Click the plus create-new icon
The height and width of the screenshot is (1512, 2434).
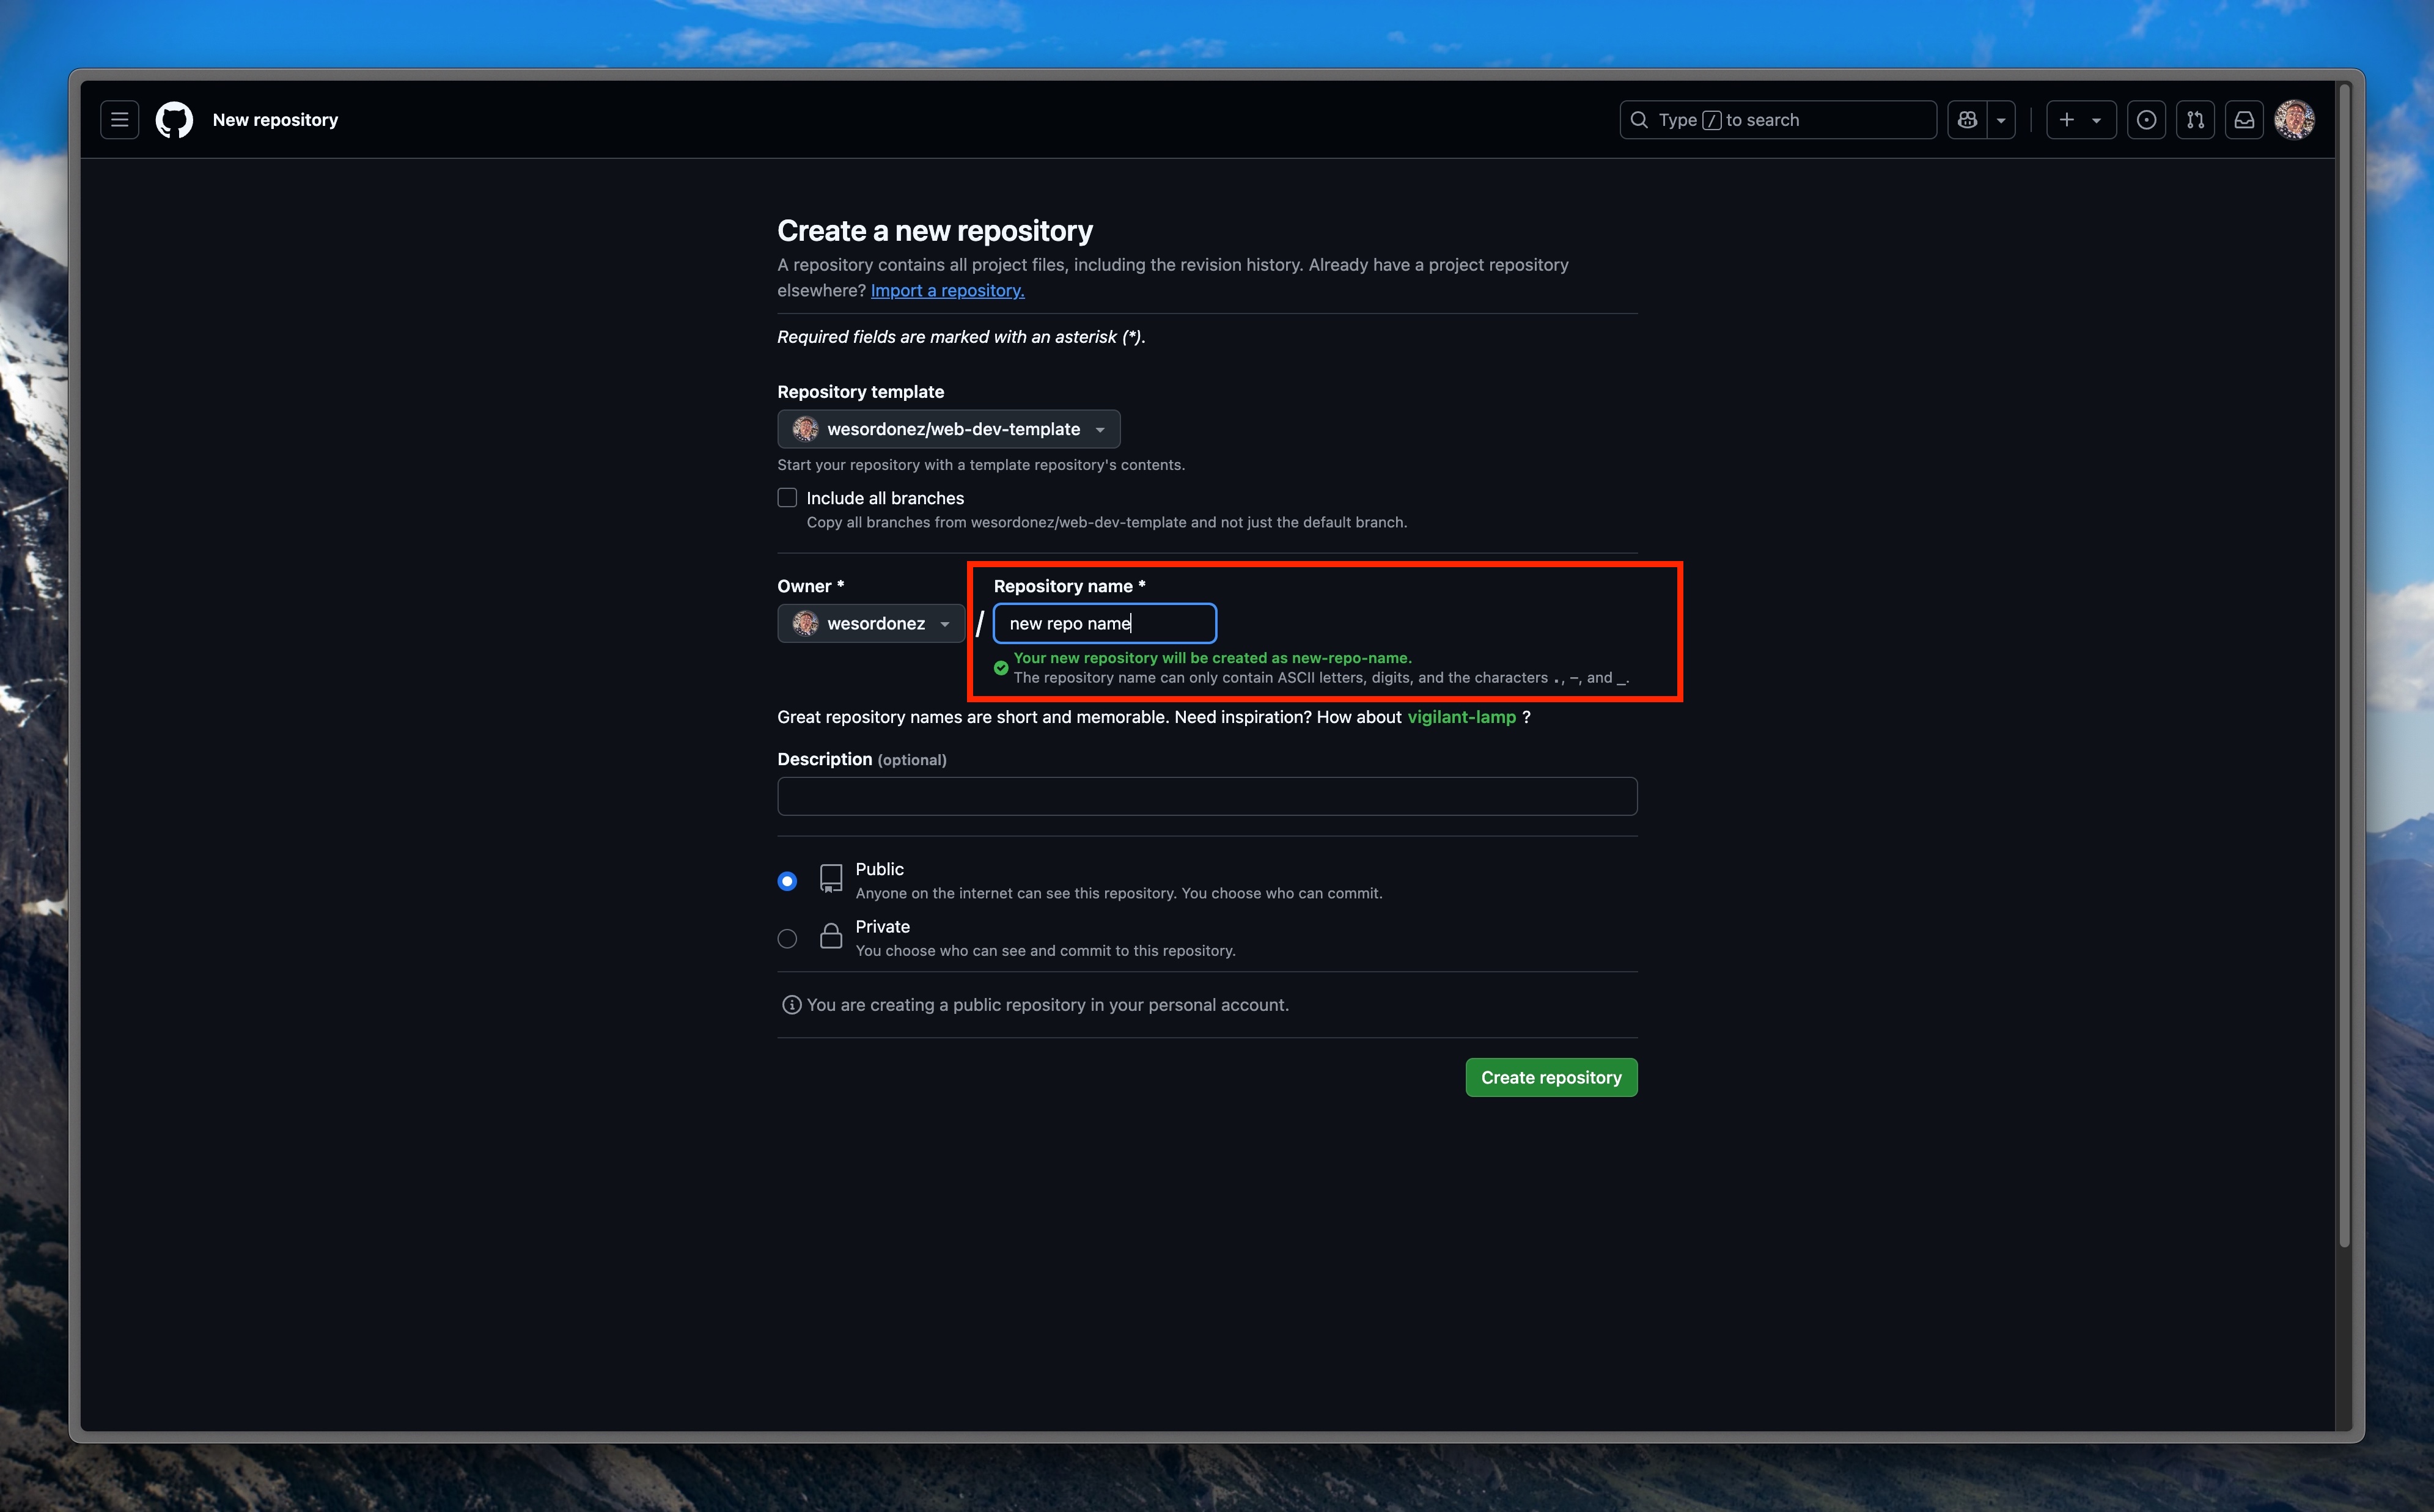(x=2067, y=120)
